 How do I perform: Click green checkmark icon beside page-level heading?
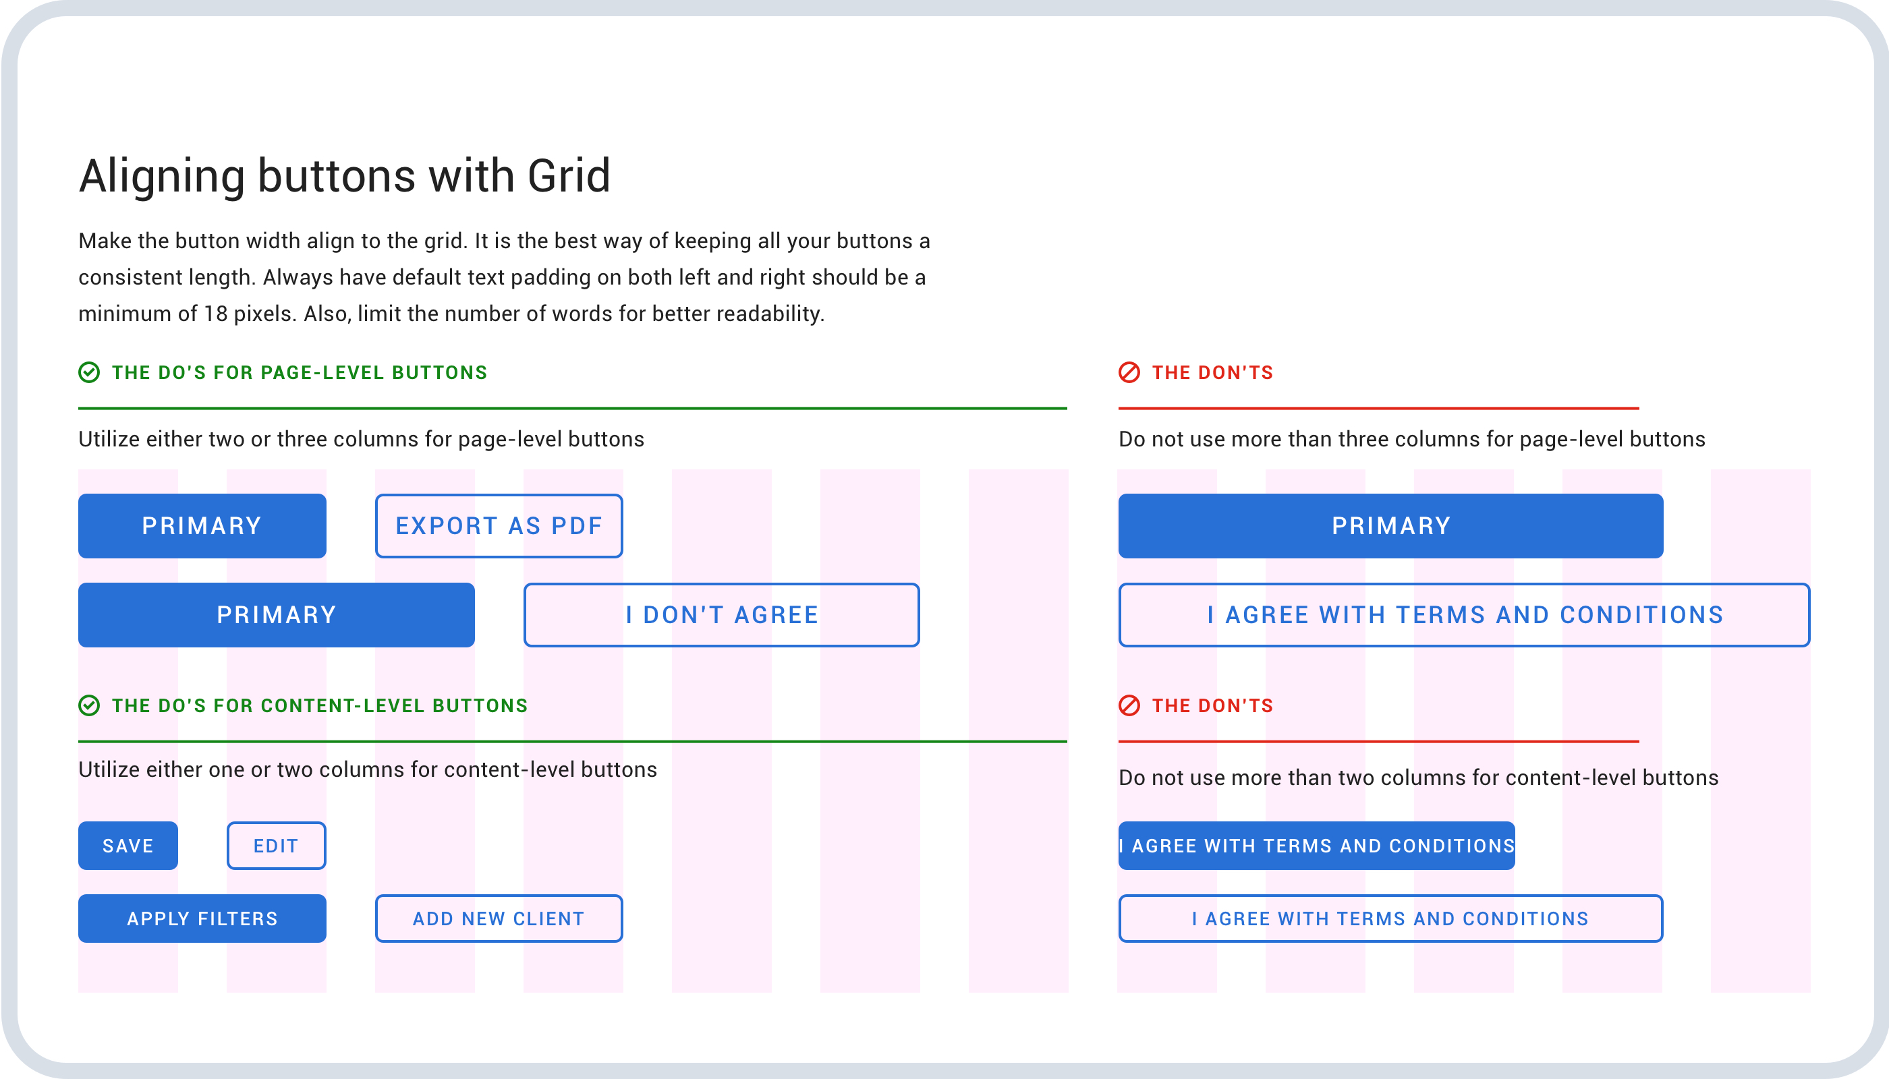(89, 372)
